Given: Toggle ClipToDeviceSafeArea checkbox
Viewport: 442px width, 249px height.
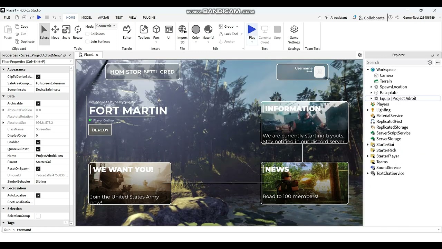Looking at the screenshot, I should click(38, 77).
